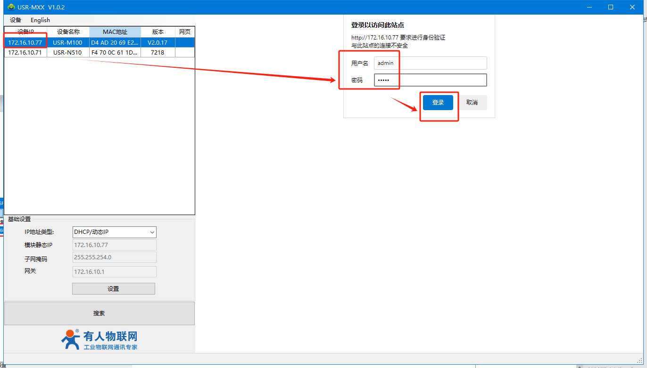Select device row 172.16.10.77

25,42
